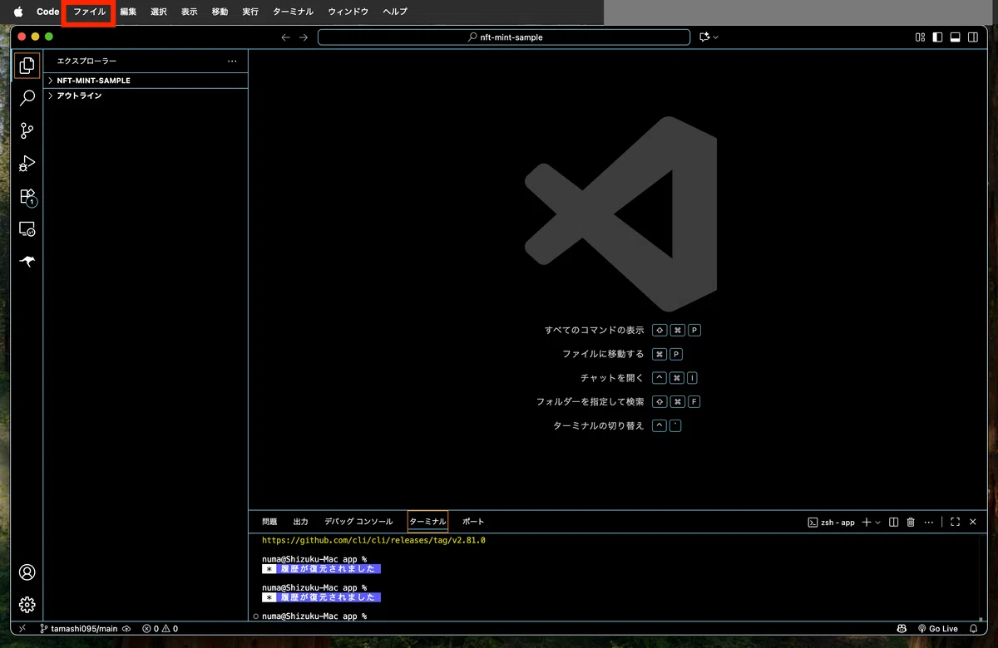Image resolution: width=998 pixels, height=648 pixels.
Task: Click the ファイルに移動する hint text
Action: (x=603, y=354)
